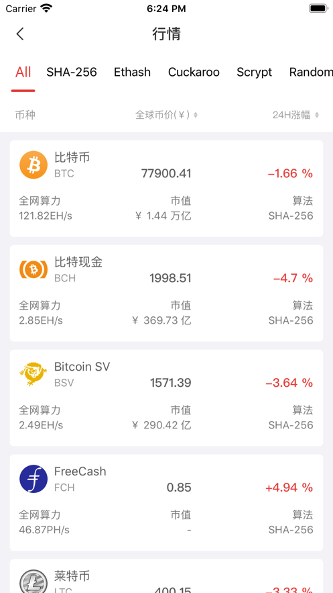Switch to the Ethash tab

[133, 72]
